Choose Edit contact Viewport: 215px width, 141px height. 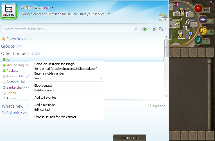67,110
